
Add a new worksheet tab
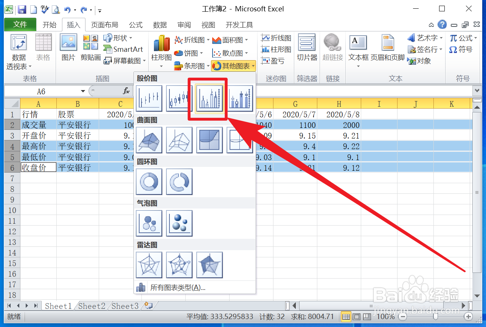tap(149, 306)
